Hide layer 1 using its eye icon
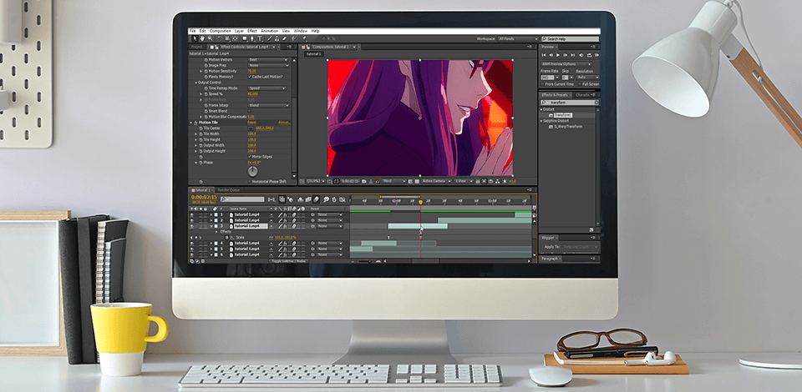 pyautogui.click(x=192, y=215)
